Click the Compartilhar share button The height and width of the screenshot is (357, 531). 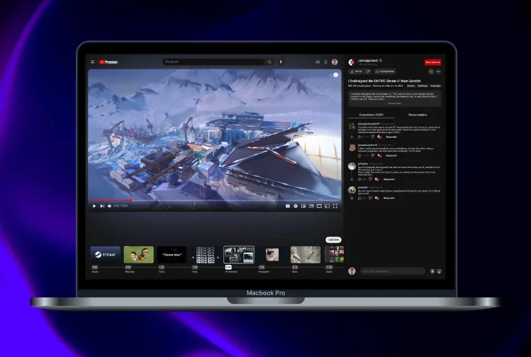pyautogui.click(x=385, y=71)
